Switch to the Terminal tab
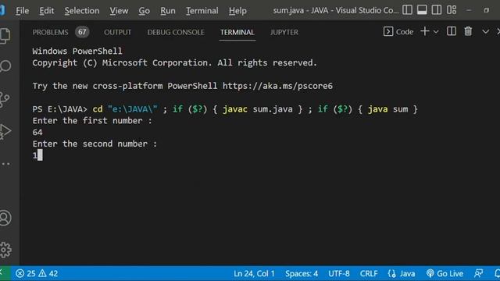The image size is (500, 281). 237,32
